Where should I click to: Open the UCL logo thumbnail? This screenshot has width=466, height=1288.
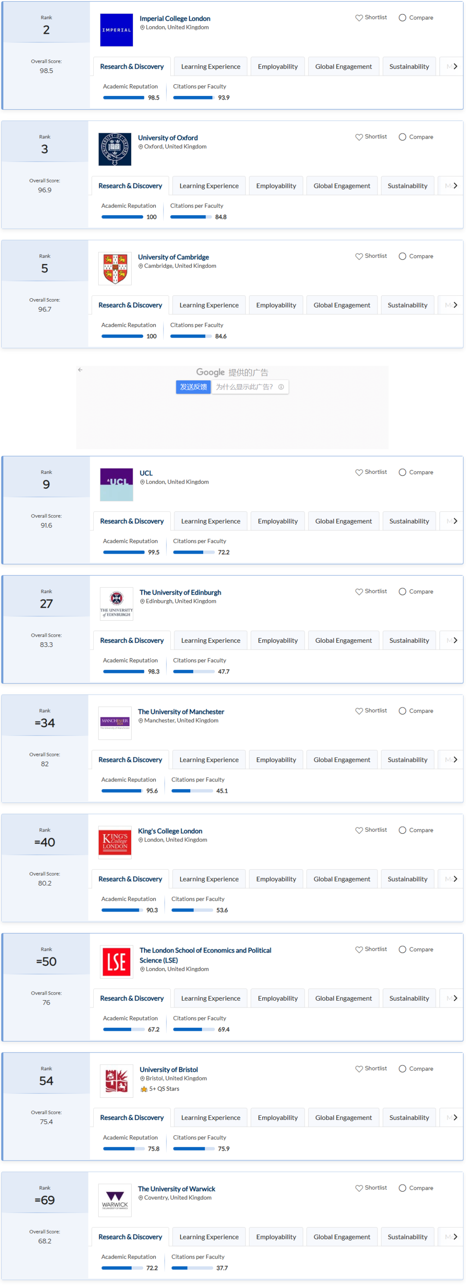click(x=116, y=485)
